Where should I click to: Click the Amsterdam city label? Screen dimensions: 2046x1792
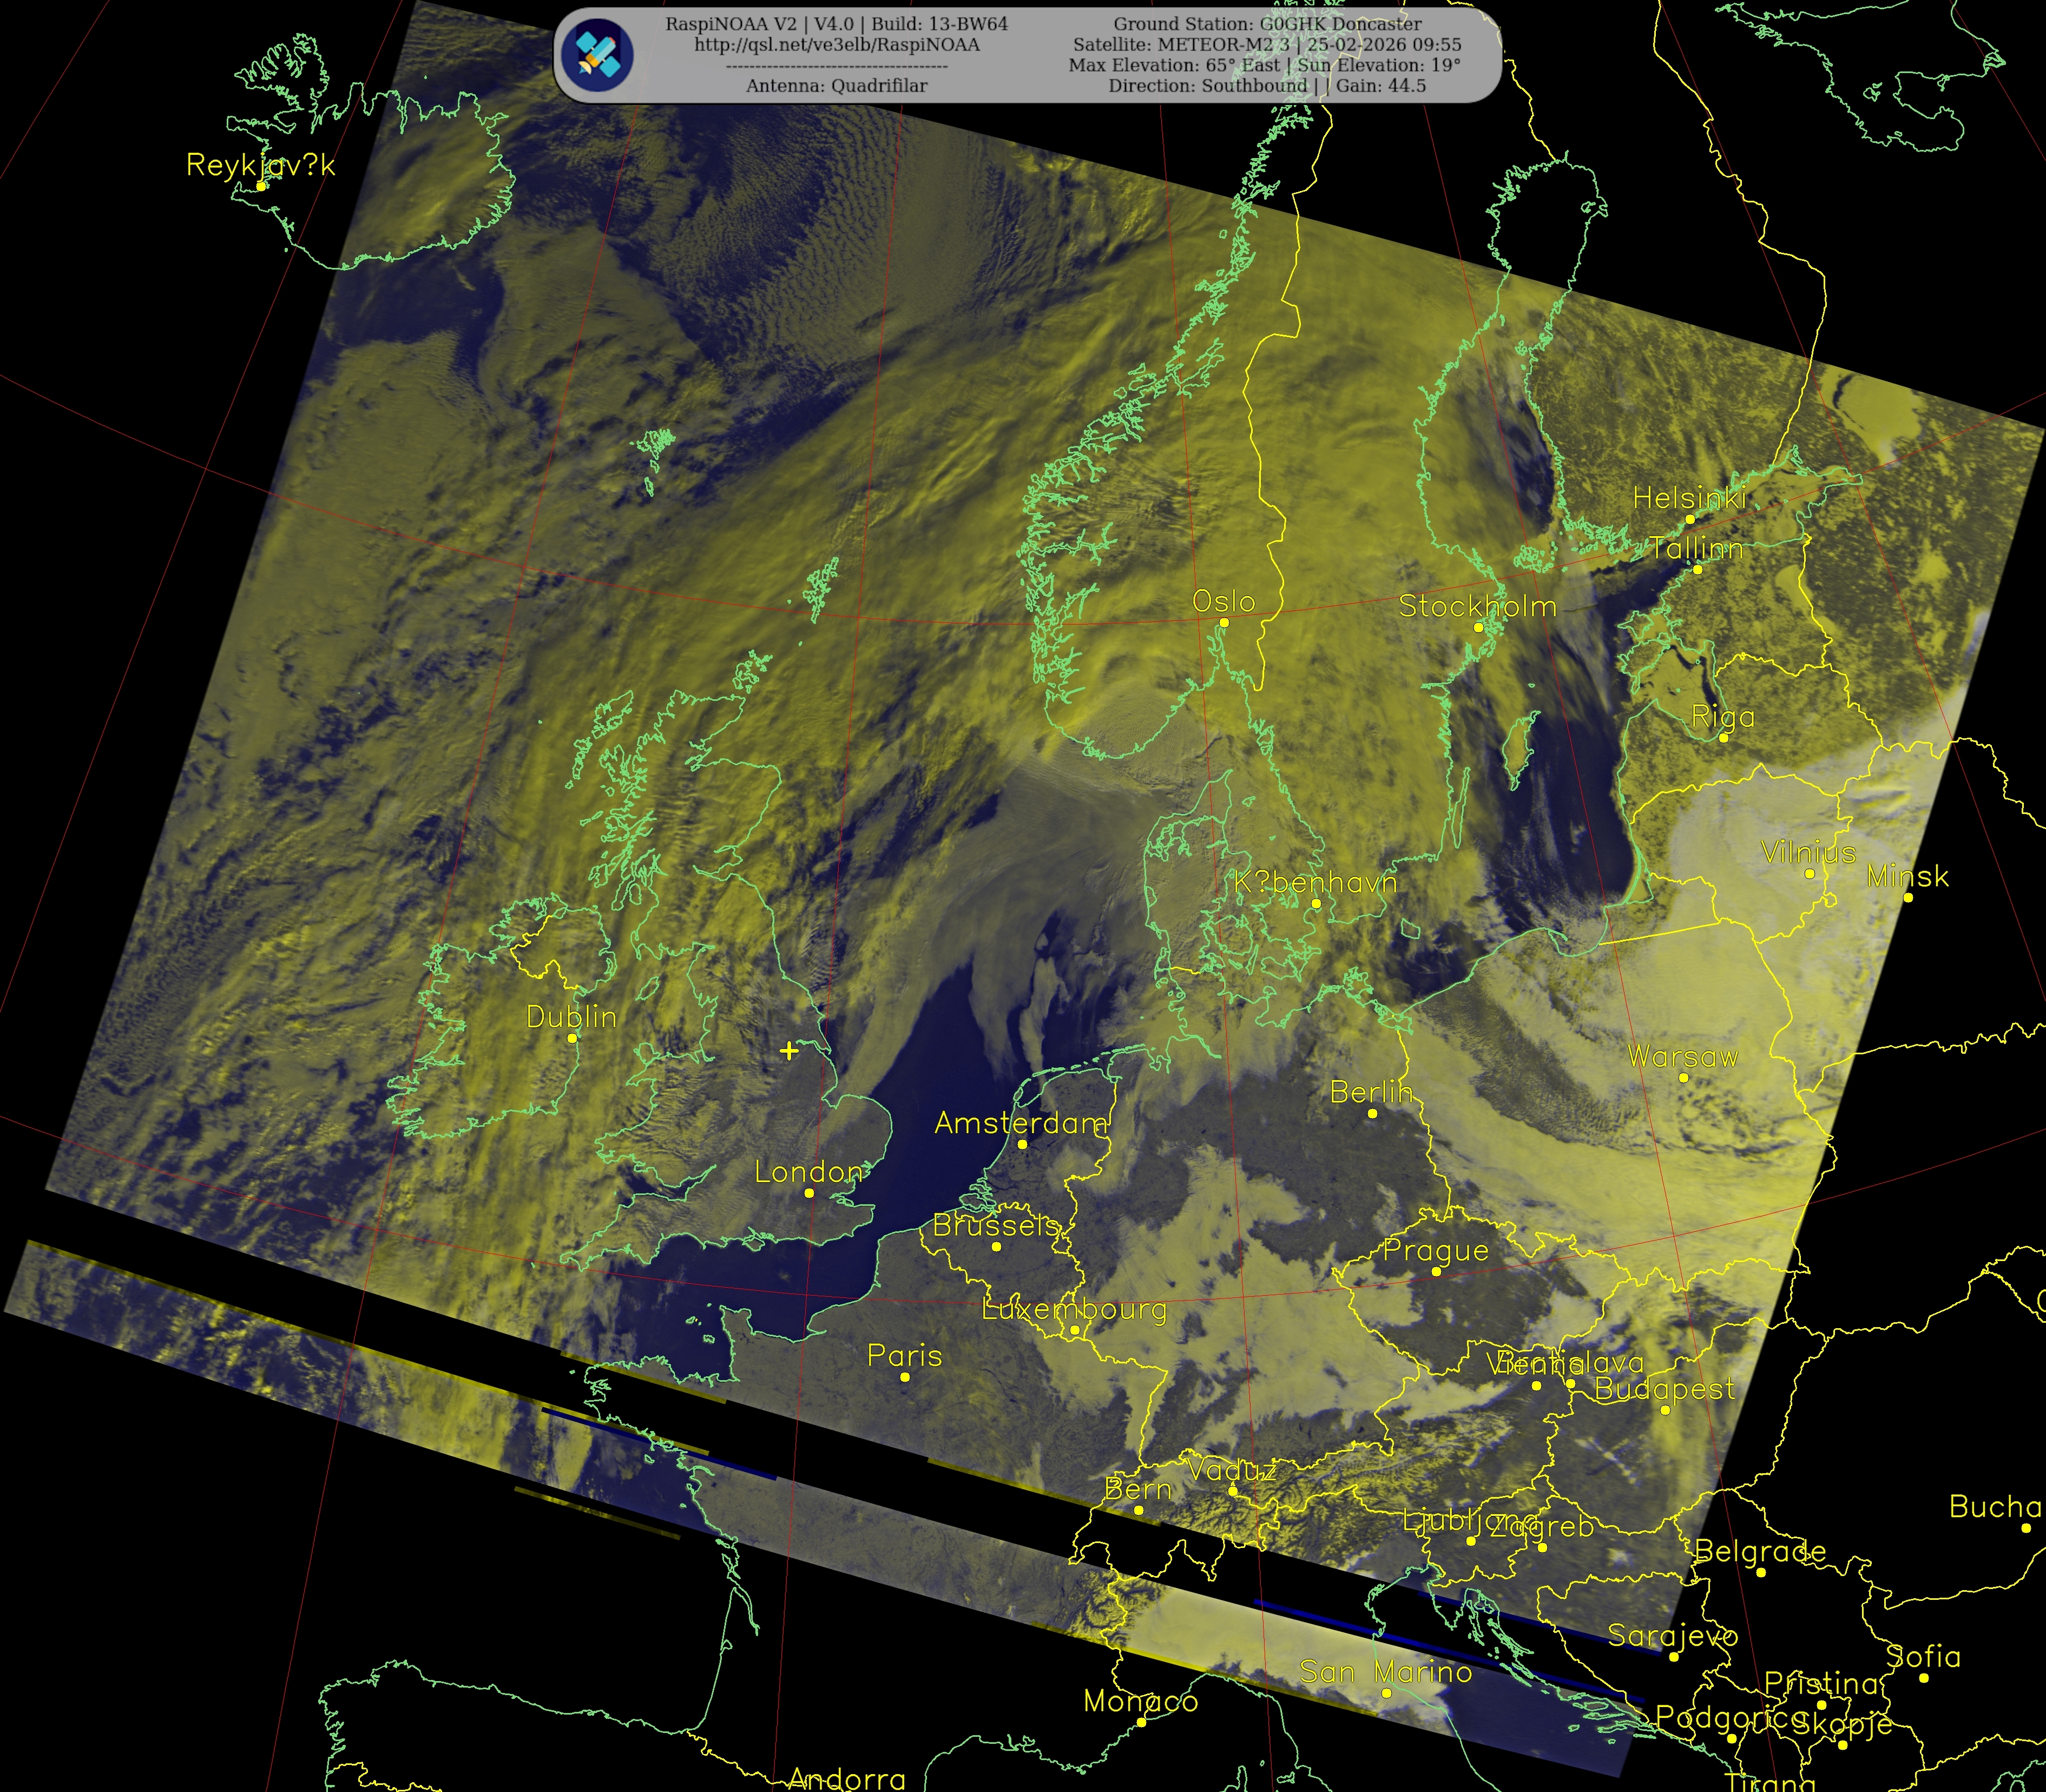[1020, 1123]
